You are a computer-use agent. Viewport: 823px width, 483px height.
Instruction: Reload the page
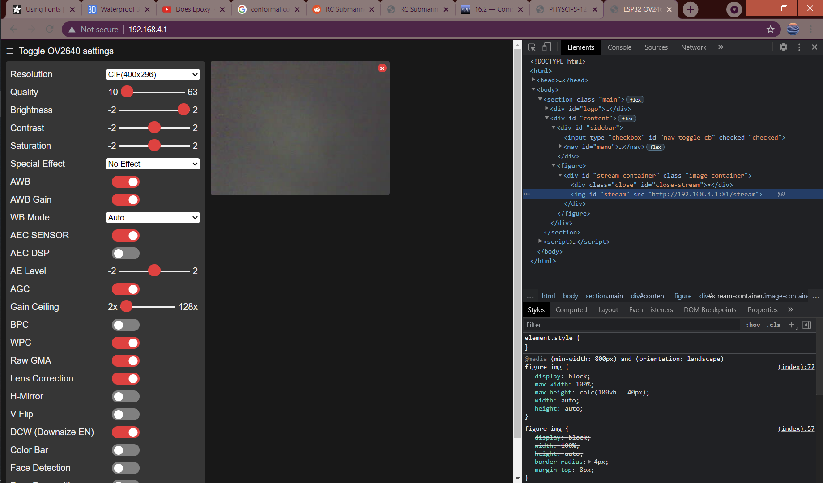[x=50, y=30]
